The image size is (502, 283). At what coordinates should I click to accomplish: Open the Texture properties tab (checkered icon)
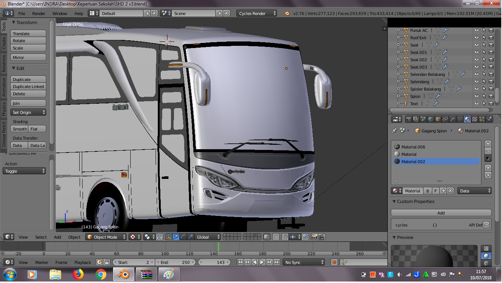point(474,119)
